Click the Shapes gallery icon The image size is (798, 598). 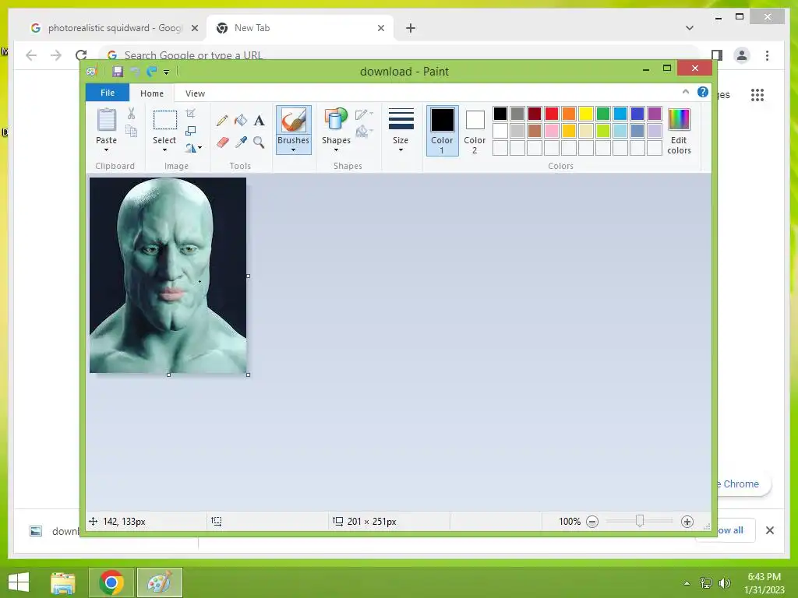(336, 120)
